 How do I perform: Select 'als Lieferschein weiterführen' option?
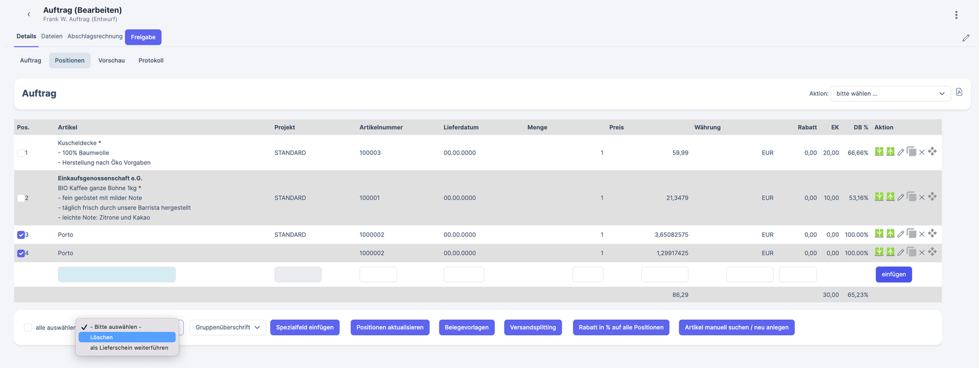click(128, 348)
